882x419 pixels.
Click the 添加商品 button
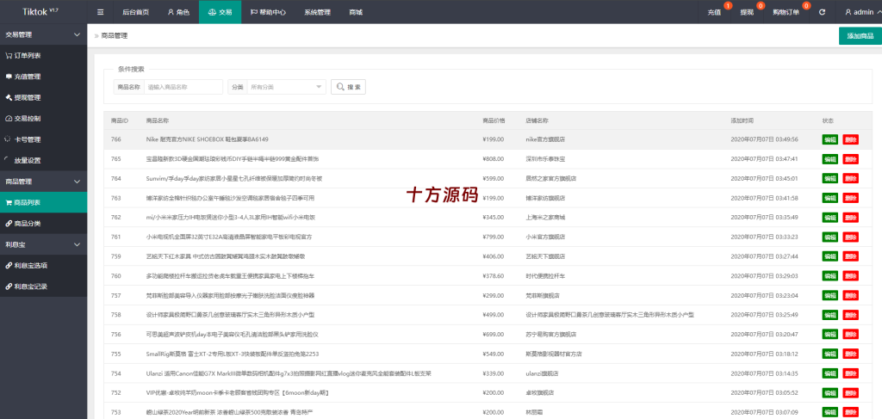860,36
